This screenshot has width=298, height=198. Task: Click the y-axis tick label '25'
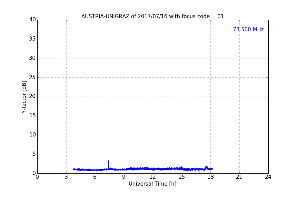tap(32, 77)
